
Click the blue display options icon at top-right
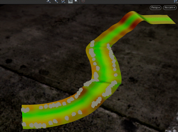[x=175, y=1]
